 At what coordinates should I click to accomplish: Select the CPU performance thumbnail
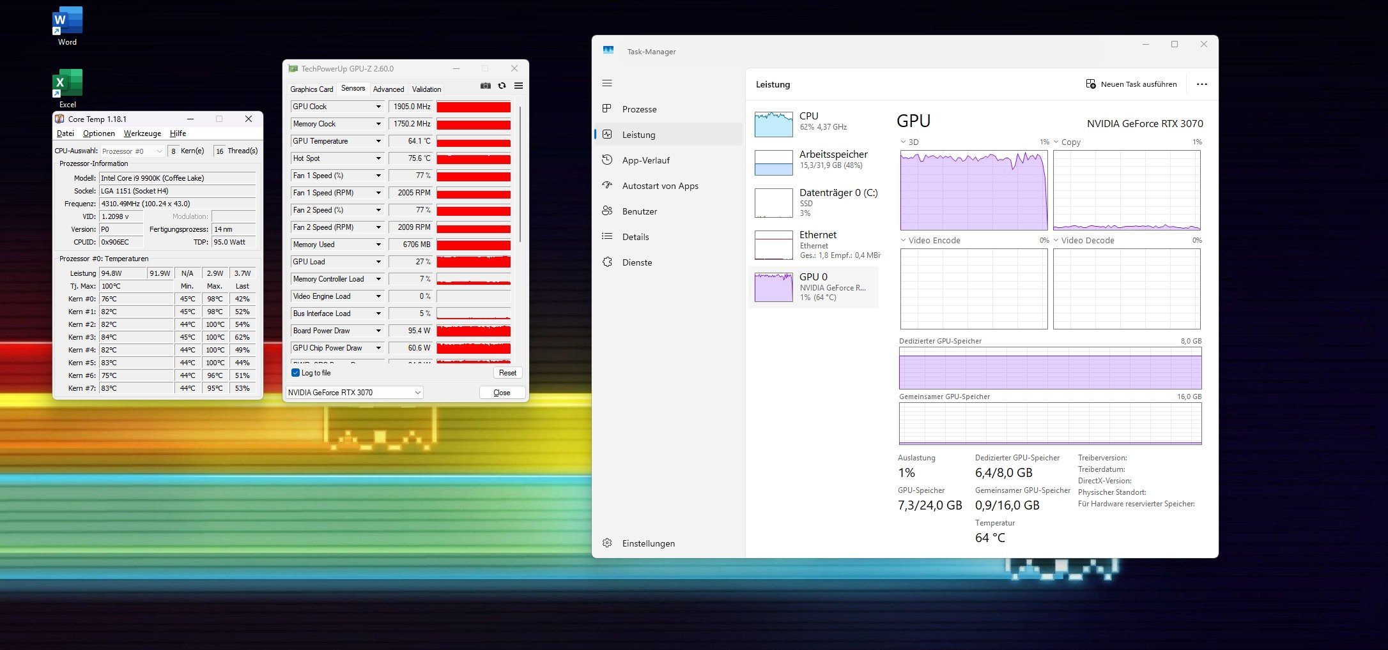click(x=774, y=124)
